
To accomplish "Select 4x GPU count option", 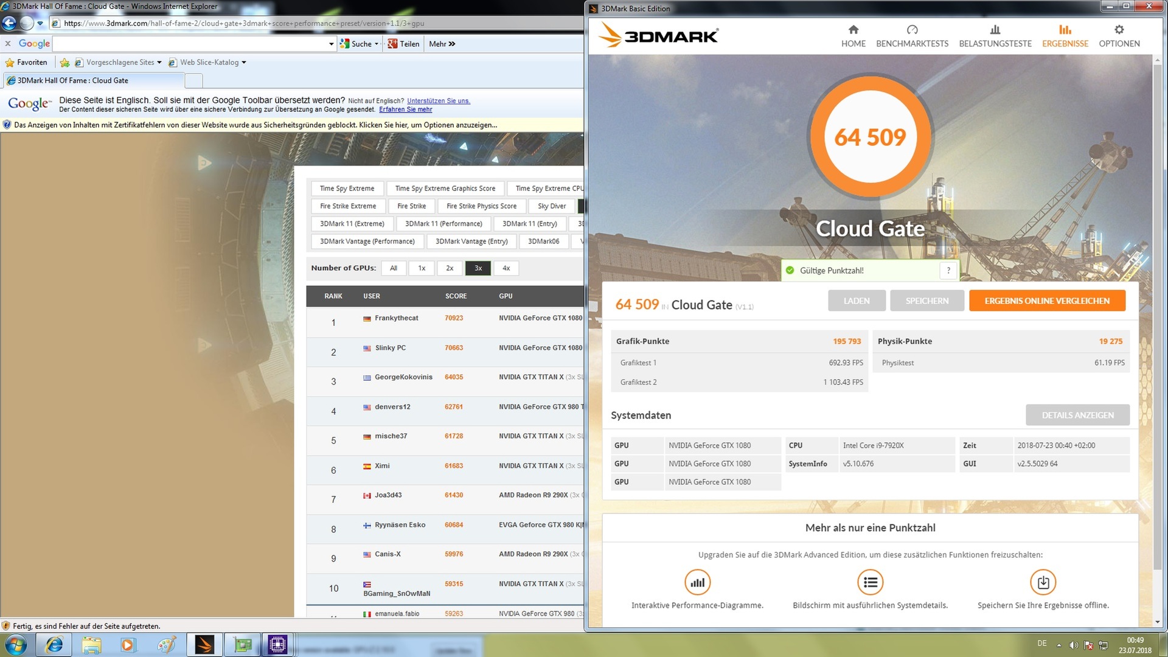I will (506, 268).
